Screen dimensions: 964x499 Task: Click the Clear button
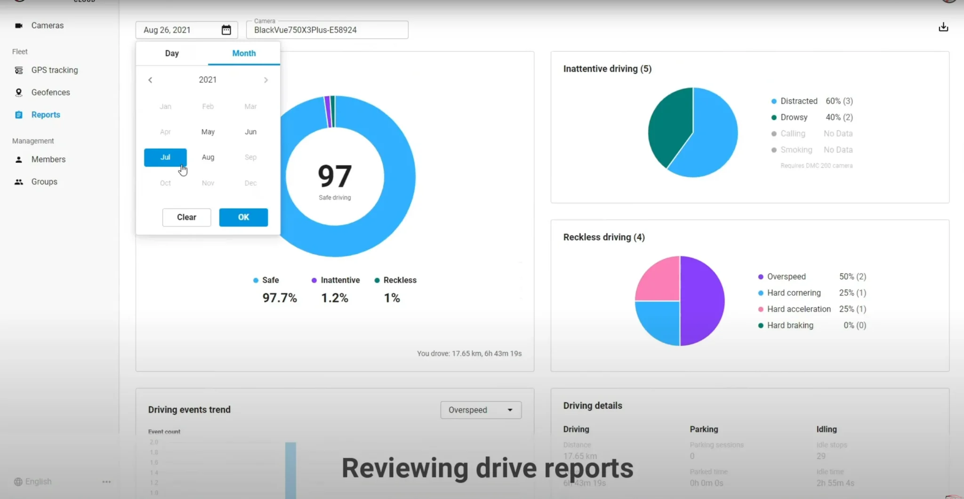pyautogui.click(x=186, y=217)
